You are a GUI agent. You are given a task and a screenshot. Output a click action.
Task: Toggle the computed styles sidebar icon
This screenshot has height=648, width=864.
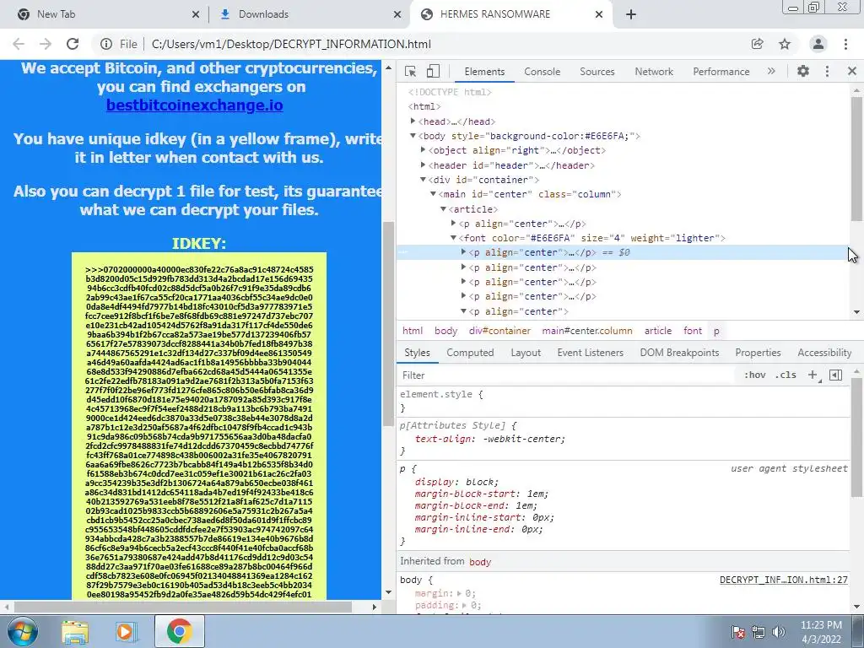[x=835, y=375]
